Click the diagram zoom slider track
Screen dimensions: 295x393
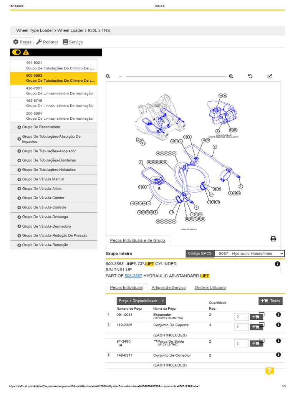[x=177, y=76]
